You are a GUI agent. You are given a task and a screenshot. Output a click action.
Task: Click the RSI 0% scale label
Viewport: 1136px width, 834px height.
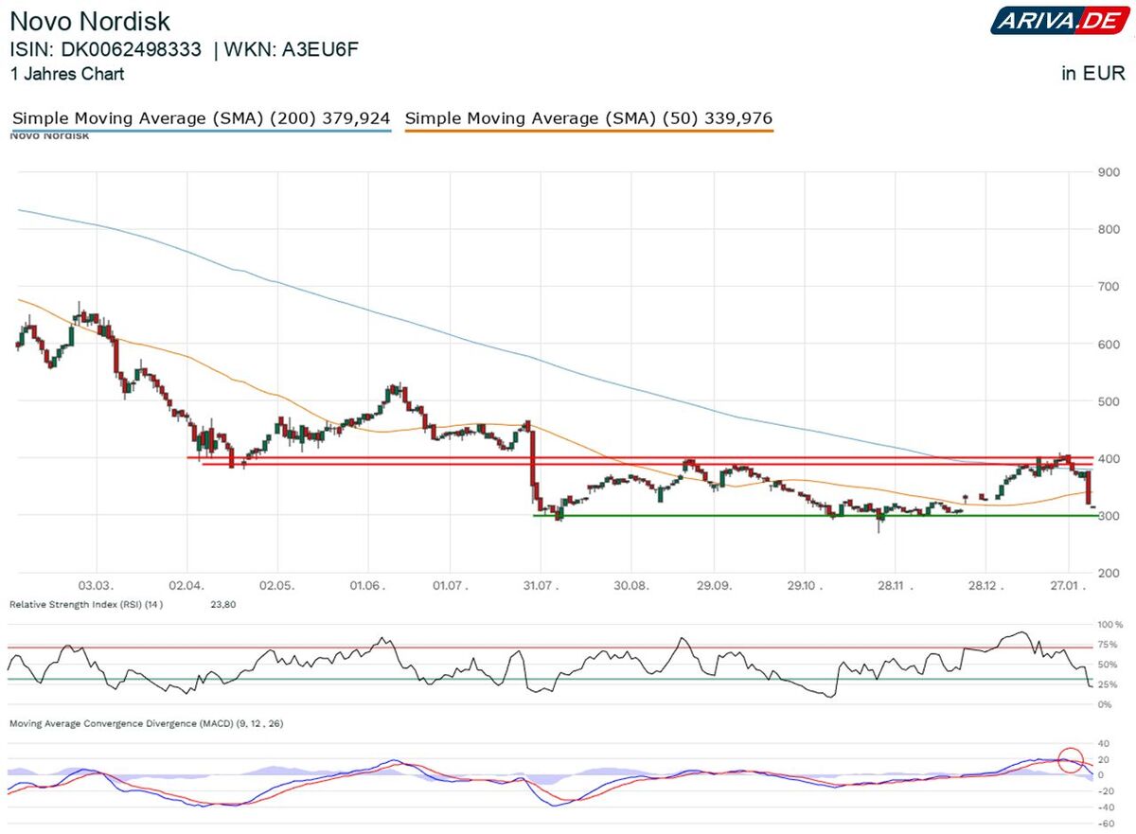[1104, 704]
